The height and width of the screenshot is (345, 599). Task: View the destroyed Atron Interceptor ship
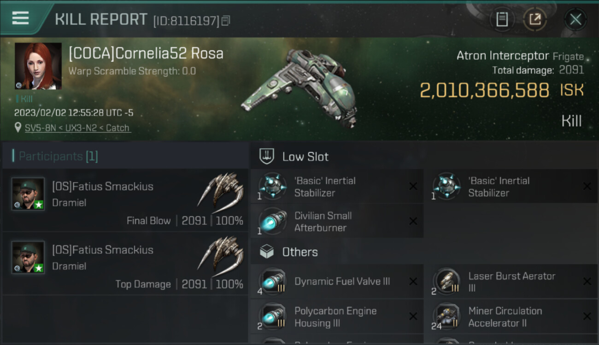(299, 87)
